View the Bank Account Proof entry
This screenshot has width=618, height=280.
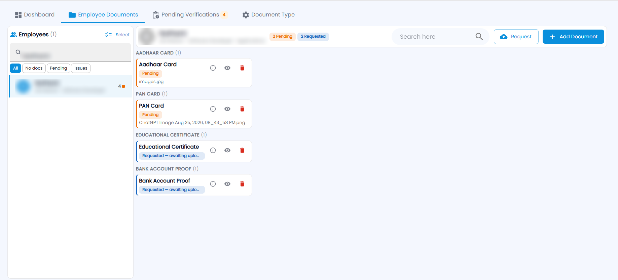click(227, 184)
